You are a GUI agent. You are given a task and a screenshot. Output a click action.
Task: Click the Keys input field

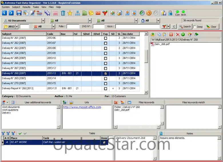137,27
